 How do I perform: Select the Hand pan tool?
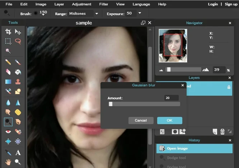pos(8,162)
